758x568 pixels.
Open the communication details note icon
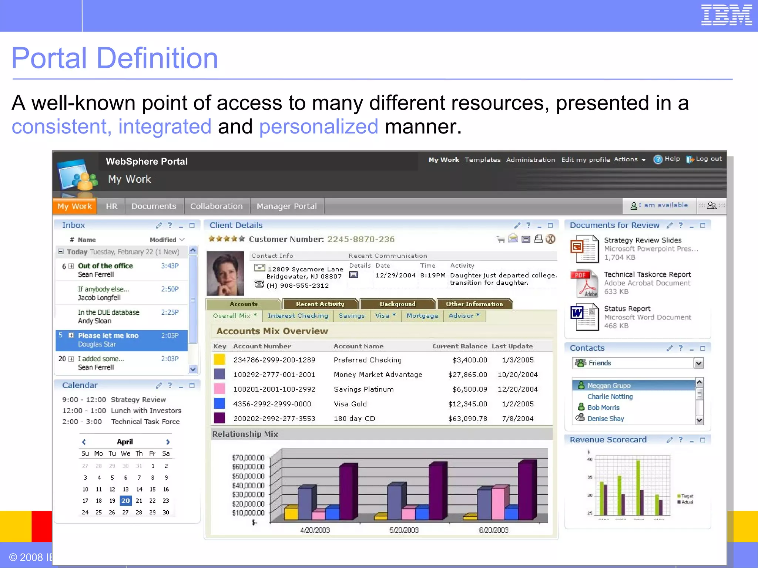tap(353, 275)
